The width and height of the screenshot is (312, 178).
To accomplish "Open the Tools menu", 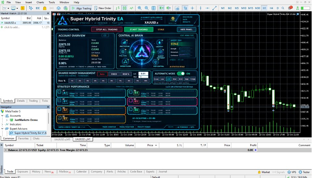I will [x=52, y=2].
